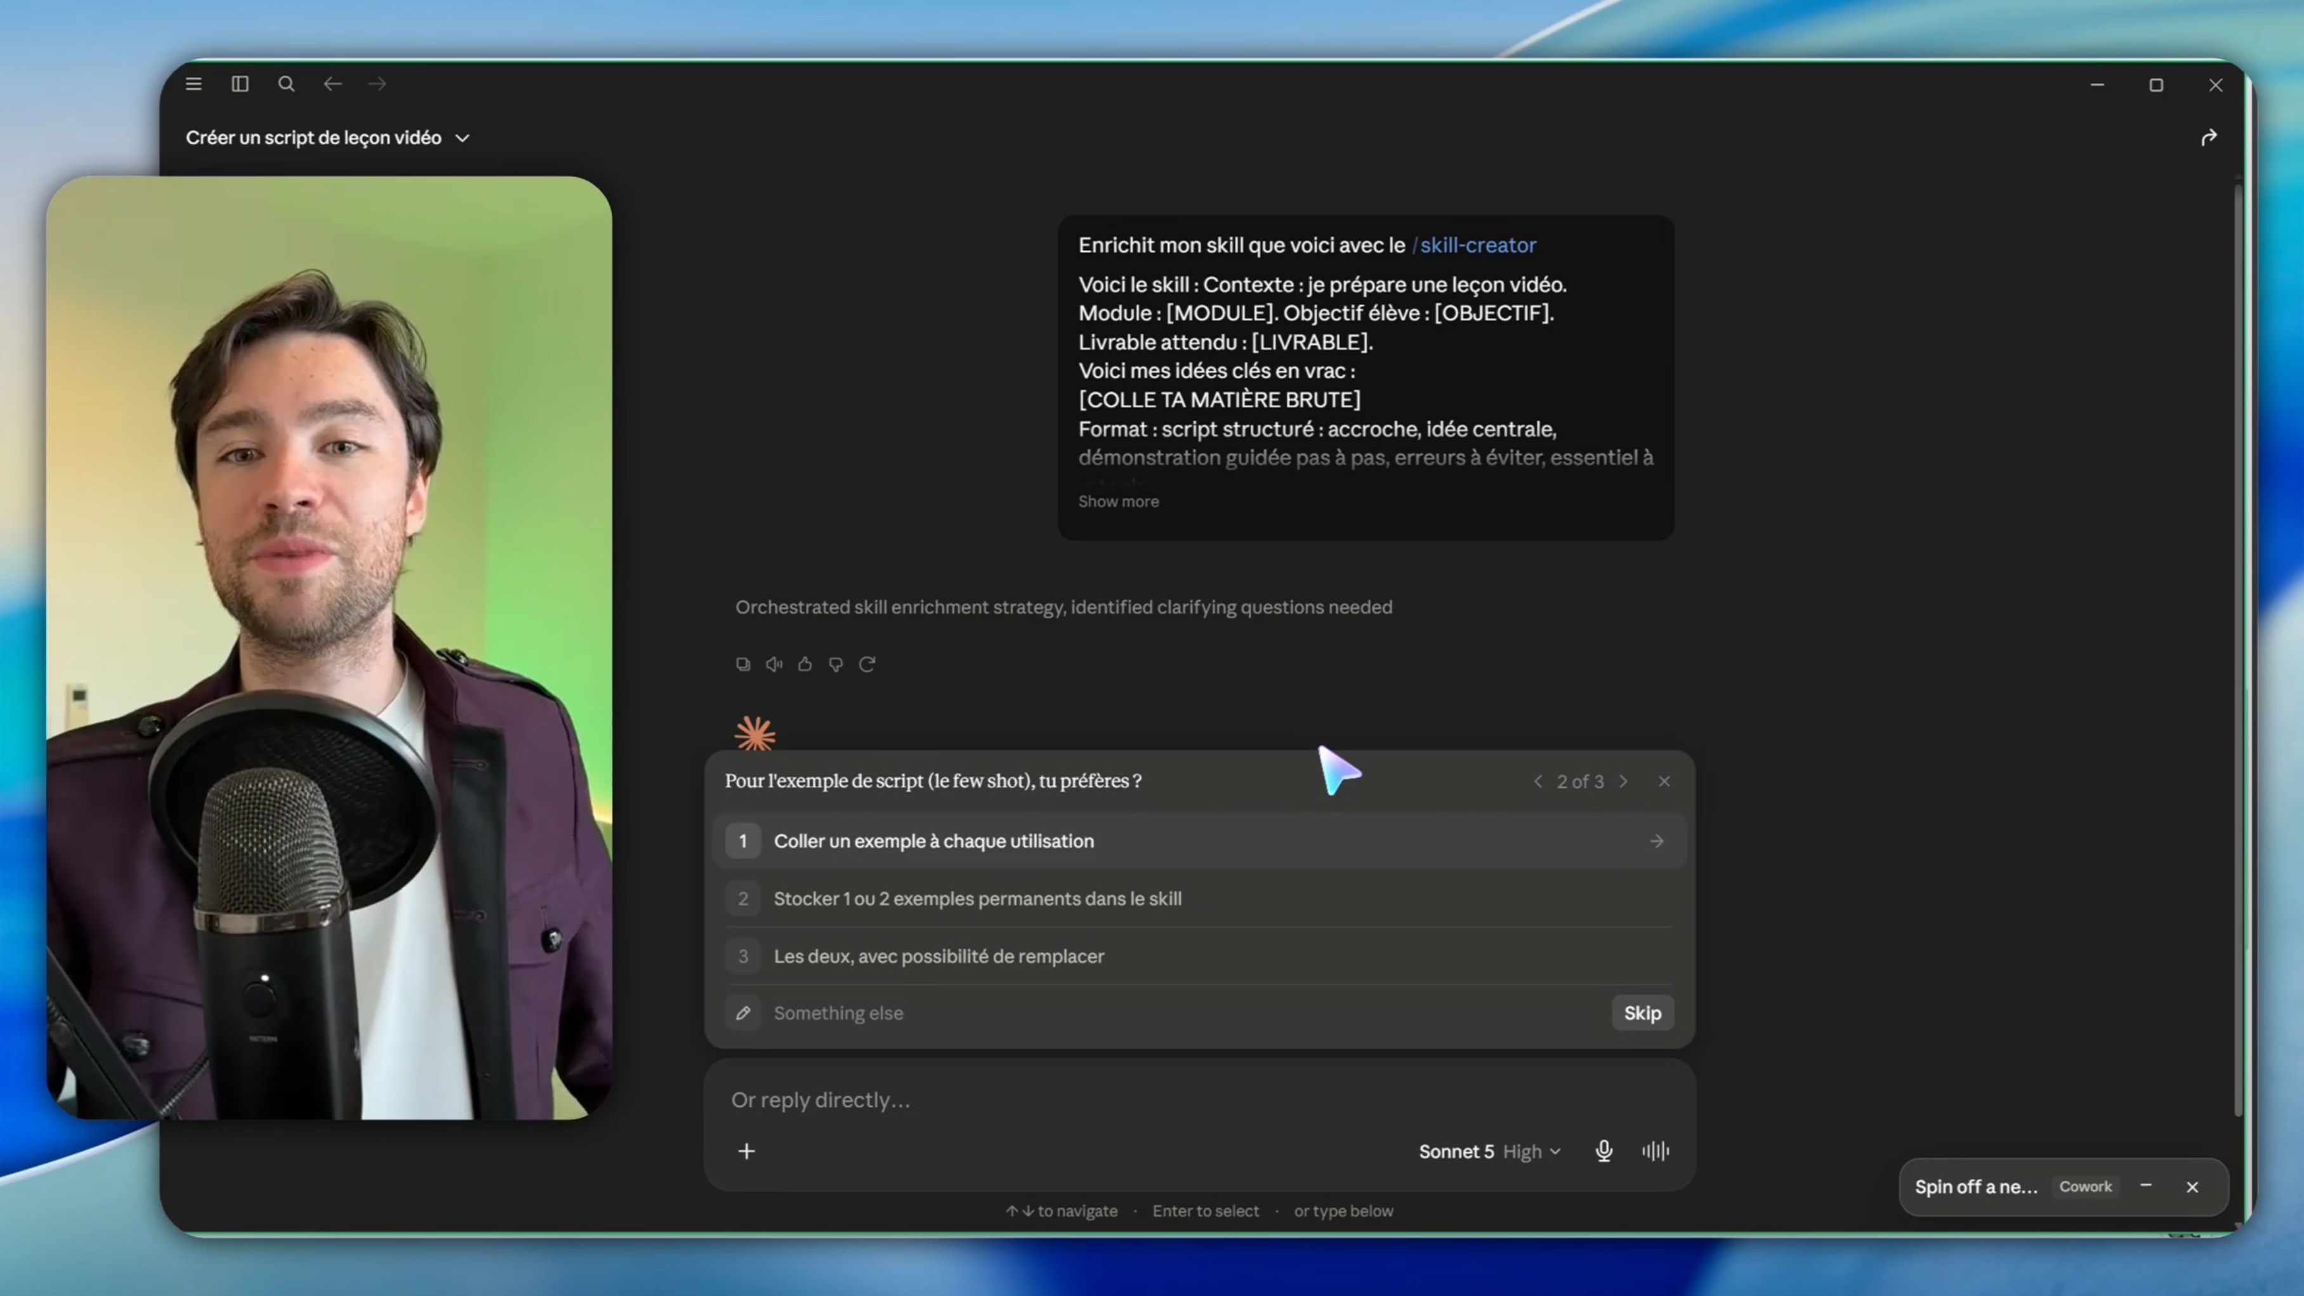Dismiss the Spin off popup

tap(2192, 1187)
